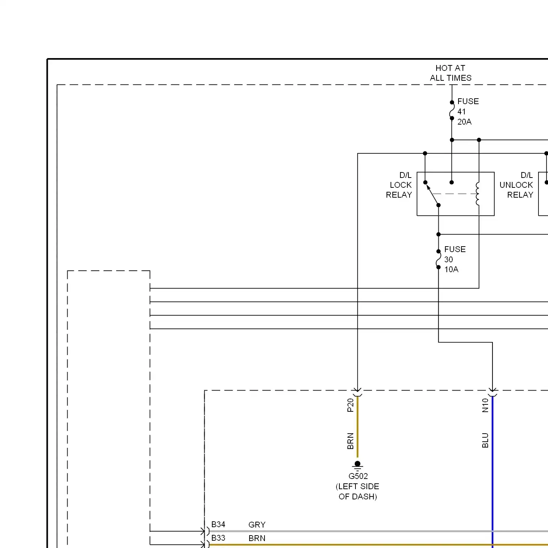Click the B33 pin label

[218, 538]
